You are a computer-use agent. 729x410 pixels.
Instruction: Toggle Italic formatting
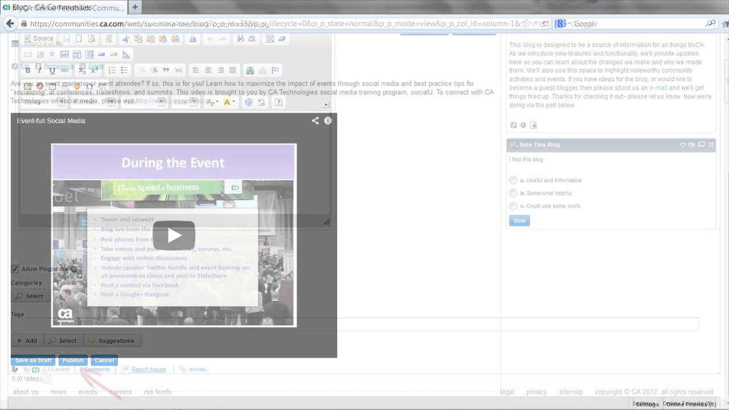click(x=39, y=71)
